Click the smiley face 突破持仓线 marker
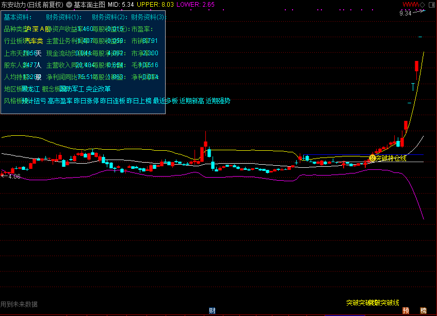437x316 pixels. [x=373, y=158]
